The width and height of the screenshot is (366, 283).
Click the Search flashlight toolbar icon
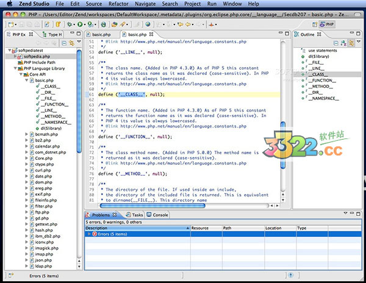click(x=123, y=24)
